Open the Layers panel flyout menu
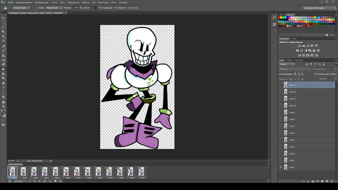The height and width of the screenshot is (190, 338). click(336, 60)
